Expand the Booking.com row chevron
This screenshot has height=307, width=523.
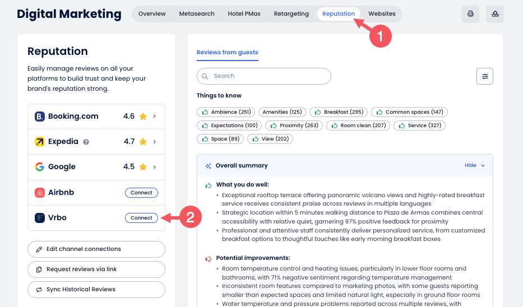point(155,117)
